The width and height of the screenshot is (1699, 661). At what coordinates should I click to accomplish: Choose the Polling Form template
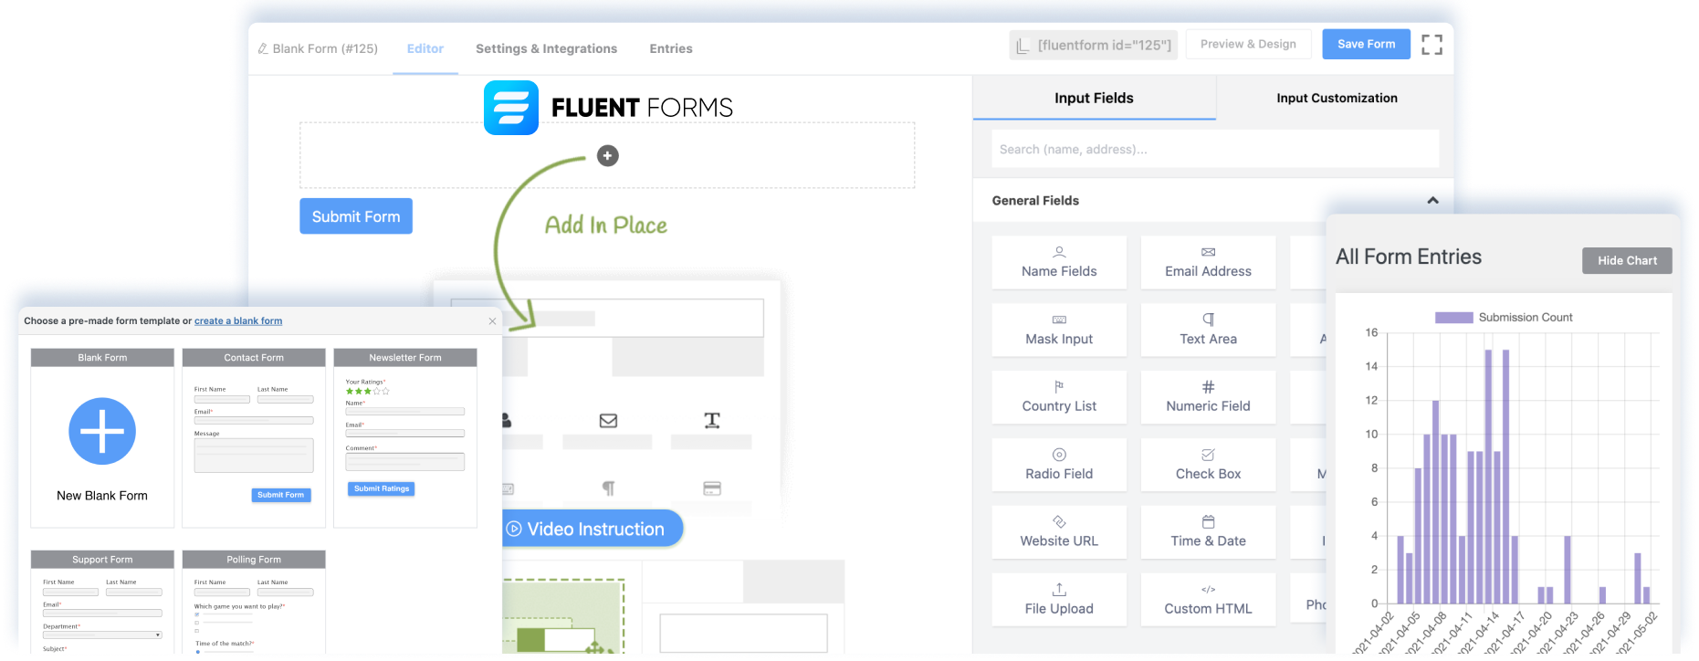pyautogui.click(x=254, y=602)
